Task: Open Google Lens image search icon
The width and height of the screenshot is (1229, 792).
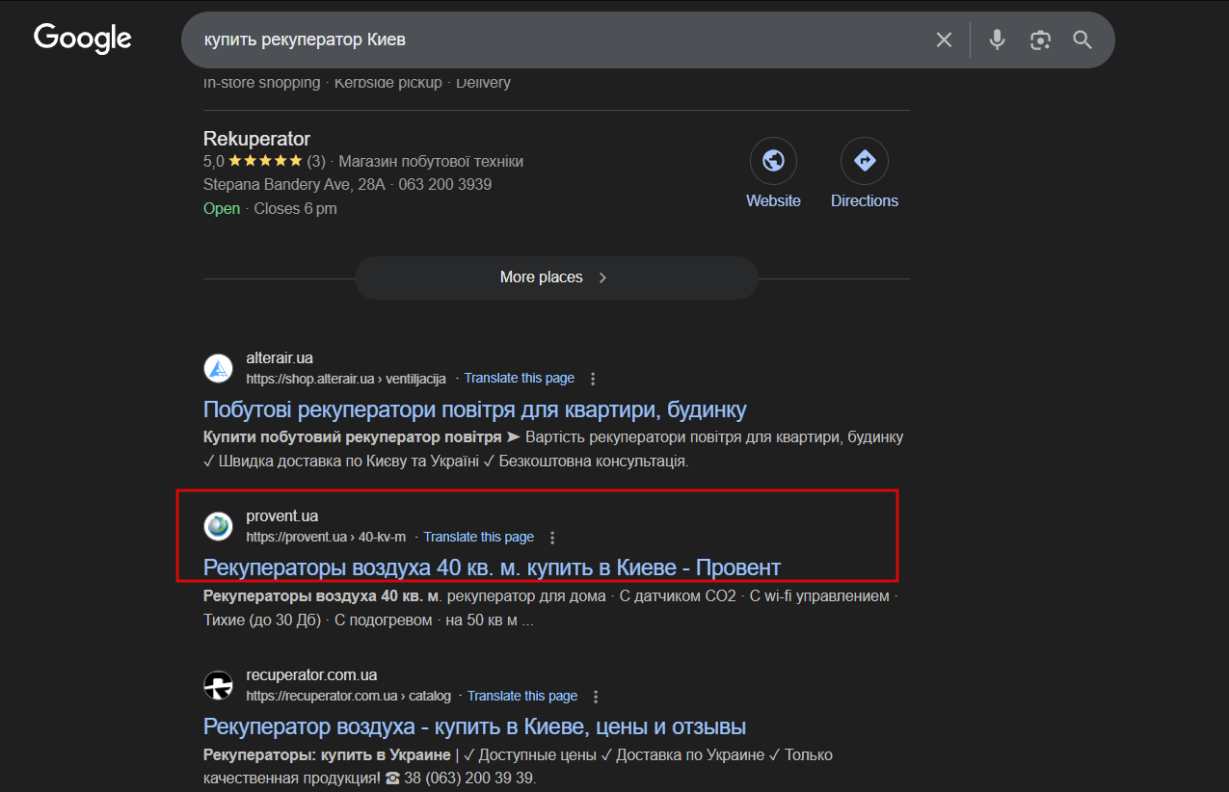Action: tap(1039, 40)
